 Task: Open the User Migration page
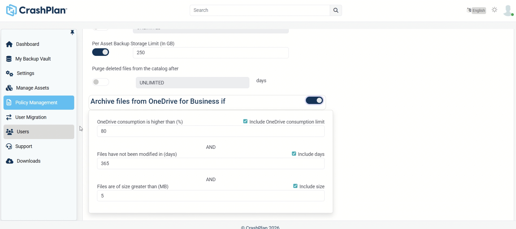39,117
